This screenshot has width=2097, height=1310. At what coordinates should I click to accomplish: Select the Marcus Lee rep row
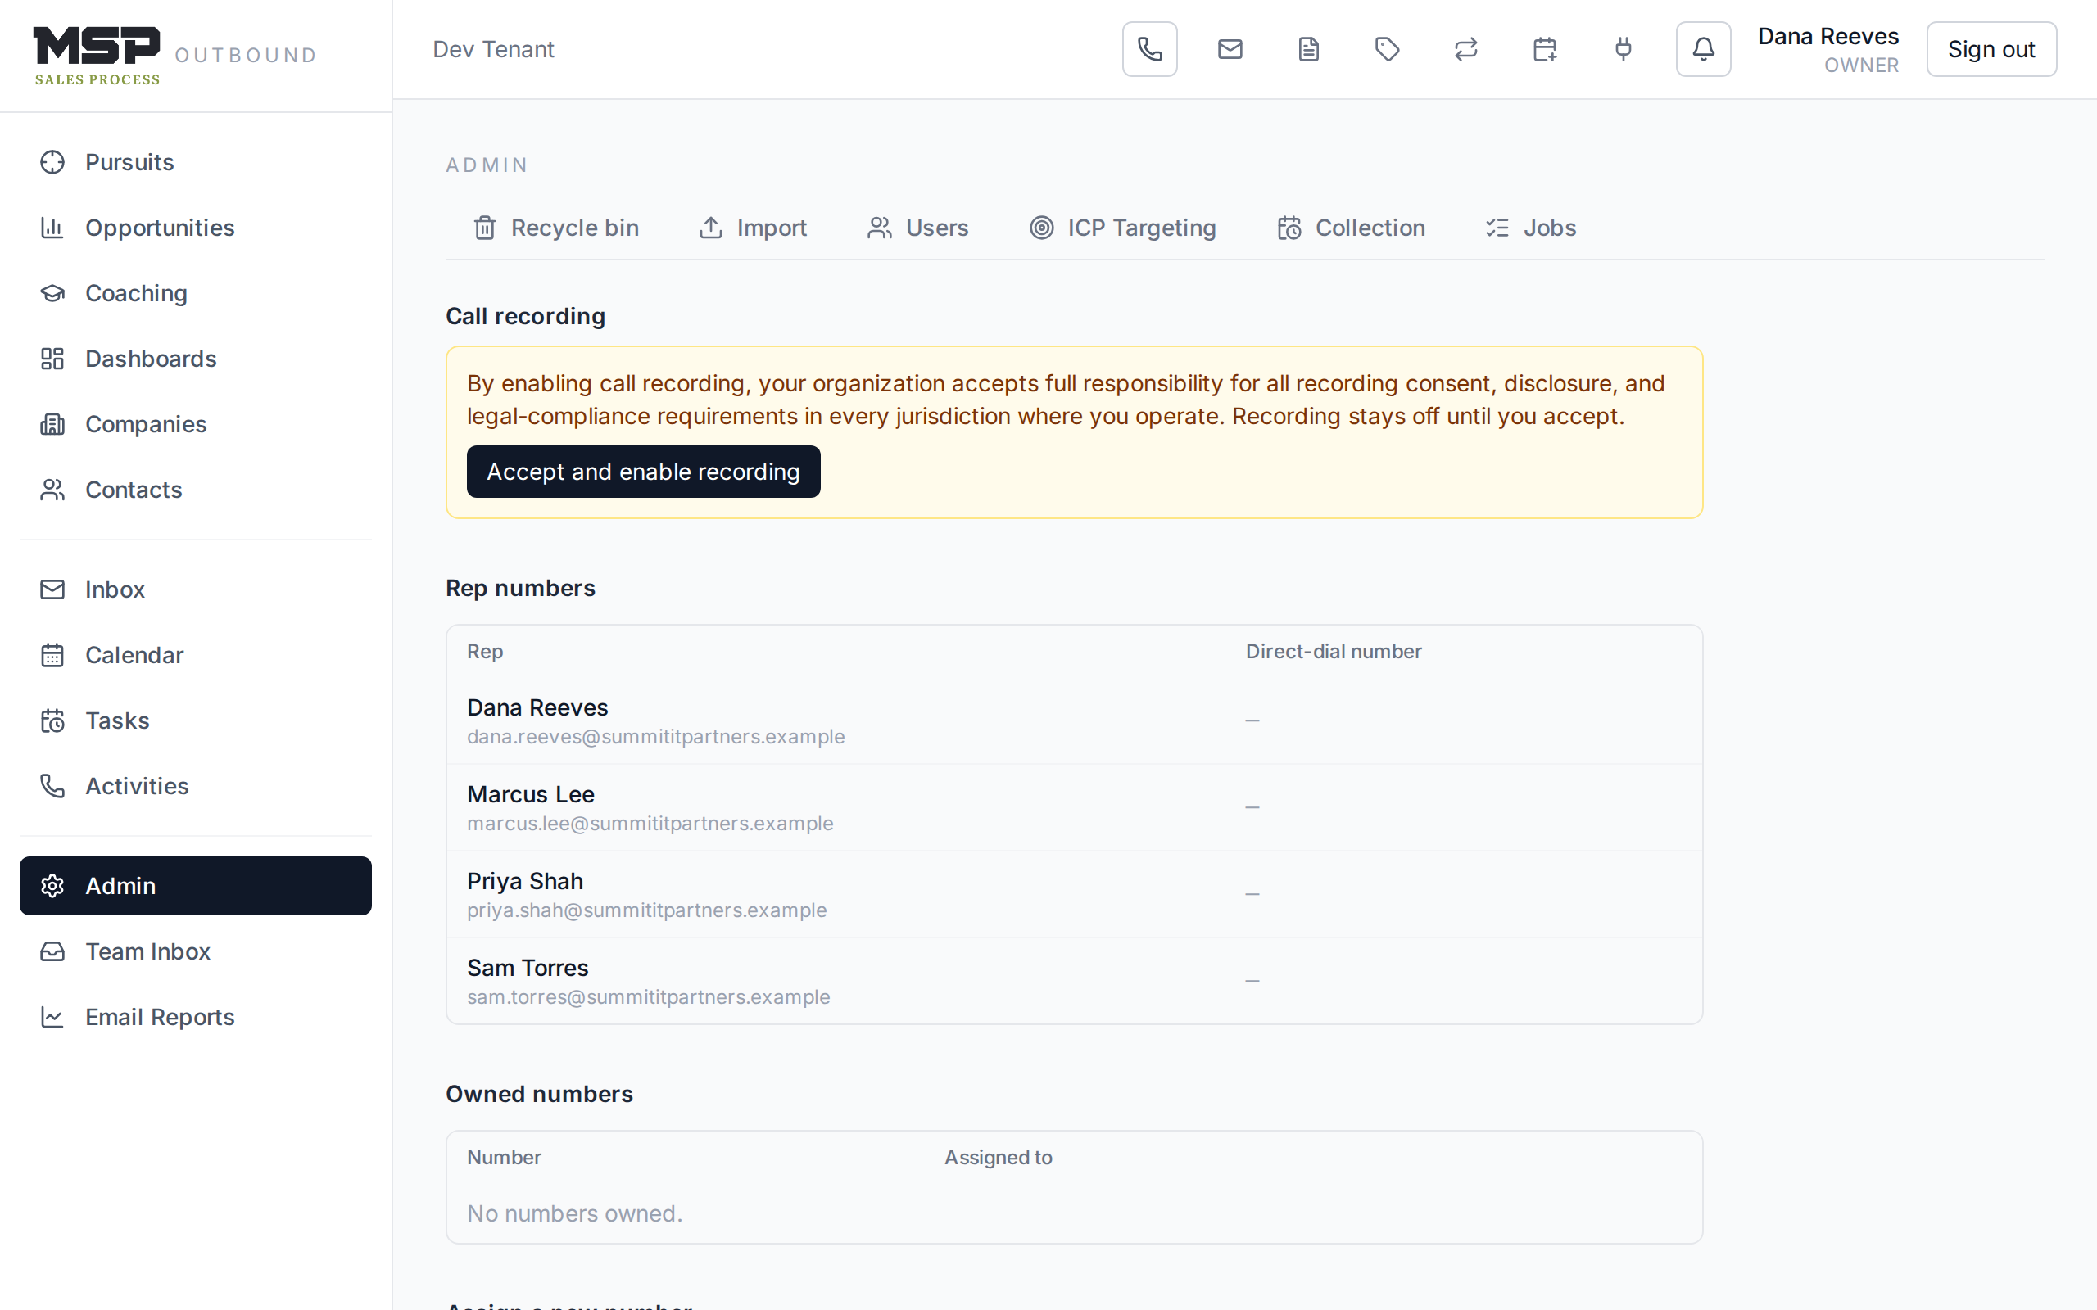tap(1075, 807)
